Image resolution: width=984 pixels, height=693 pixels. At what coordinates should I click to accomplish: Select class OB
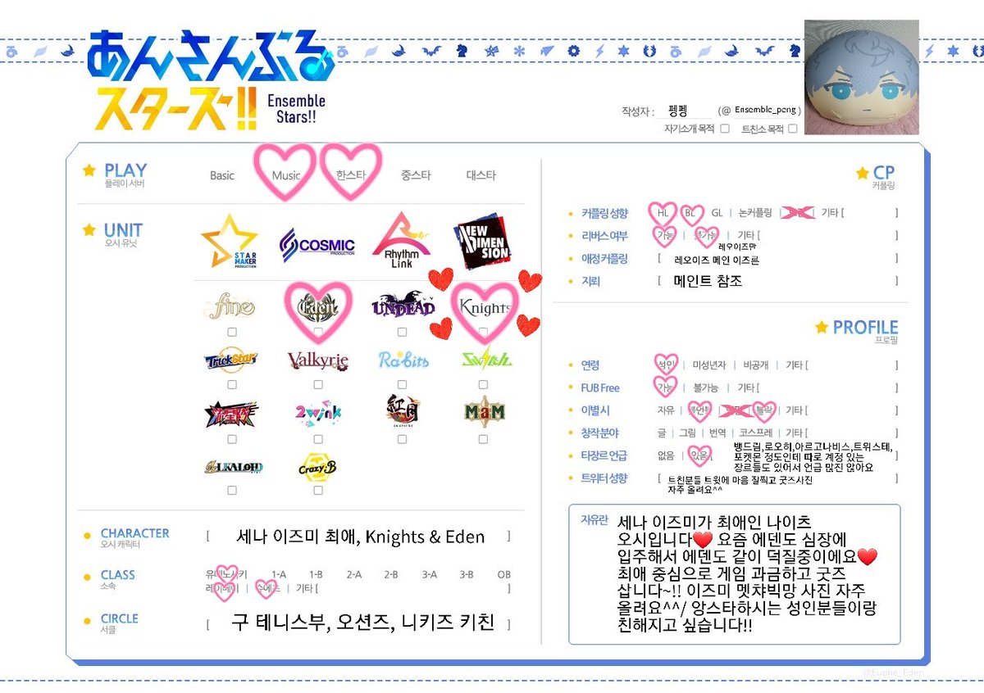coord(503,575)
